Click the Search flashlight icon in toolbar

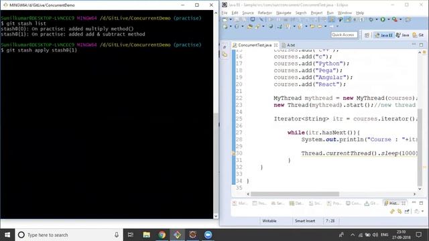[257, 26]
